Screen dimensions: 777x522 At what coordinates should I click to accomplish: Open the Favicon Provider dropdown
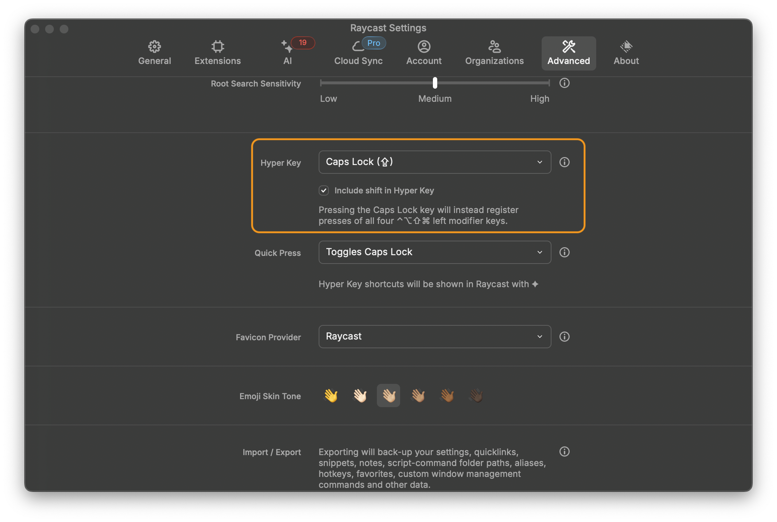point(435,337)
